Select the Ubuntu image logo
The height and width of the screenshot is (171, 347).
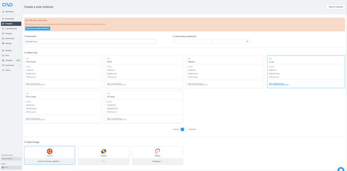point(50,151)
